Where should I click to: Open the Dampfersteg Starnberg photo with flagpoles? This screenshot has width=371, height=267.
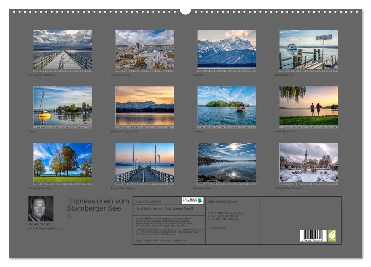click(x=145, y=163)
